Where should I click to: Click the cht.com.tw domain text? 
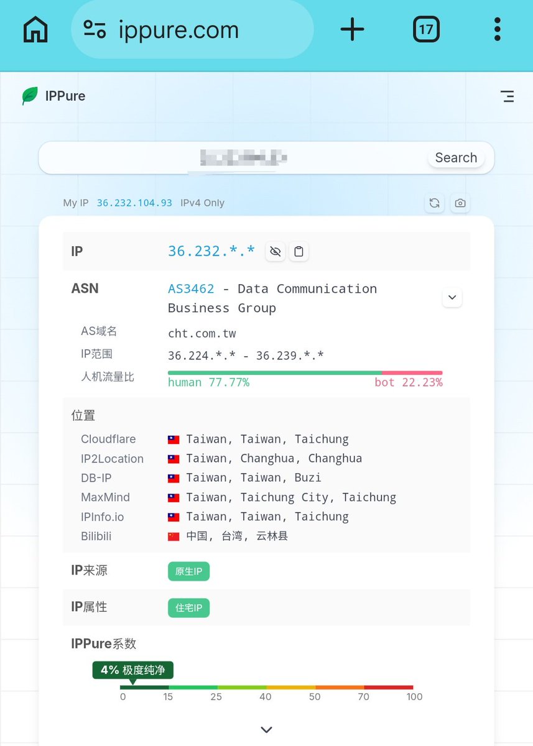point(202,333)
